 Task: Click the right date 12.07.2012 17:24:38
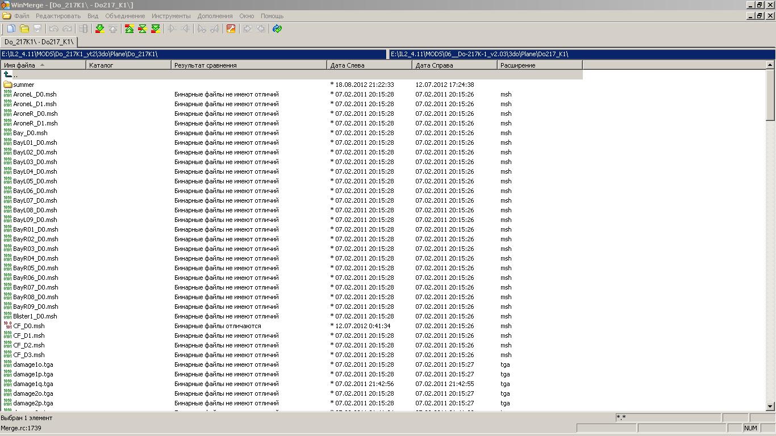pyautogui.click(x=445, y=85)
